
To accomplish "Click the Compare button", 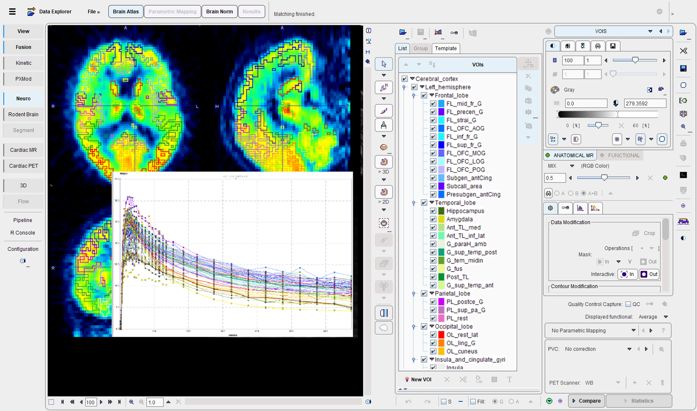I will 586,401.
